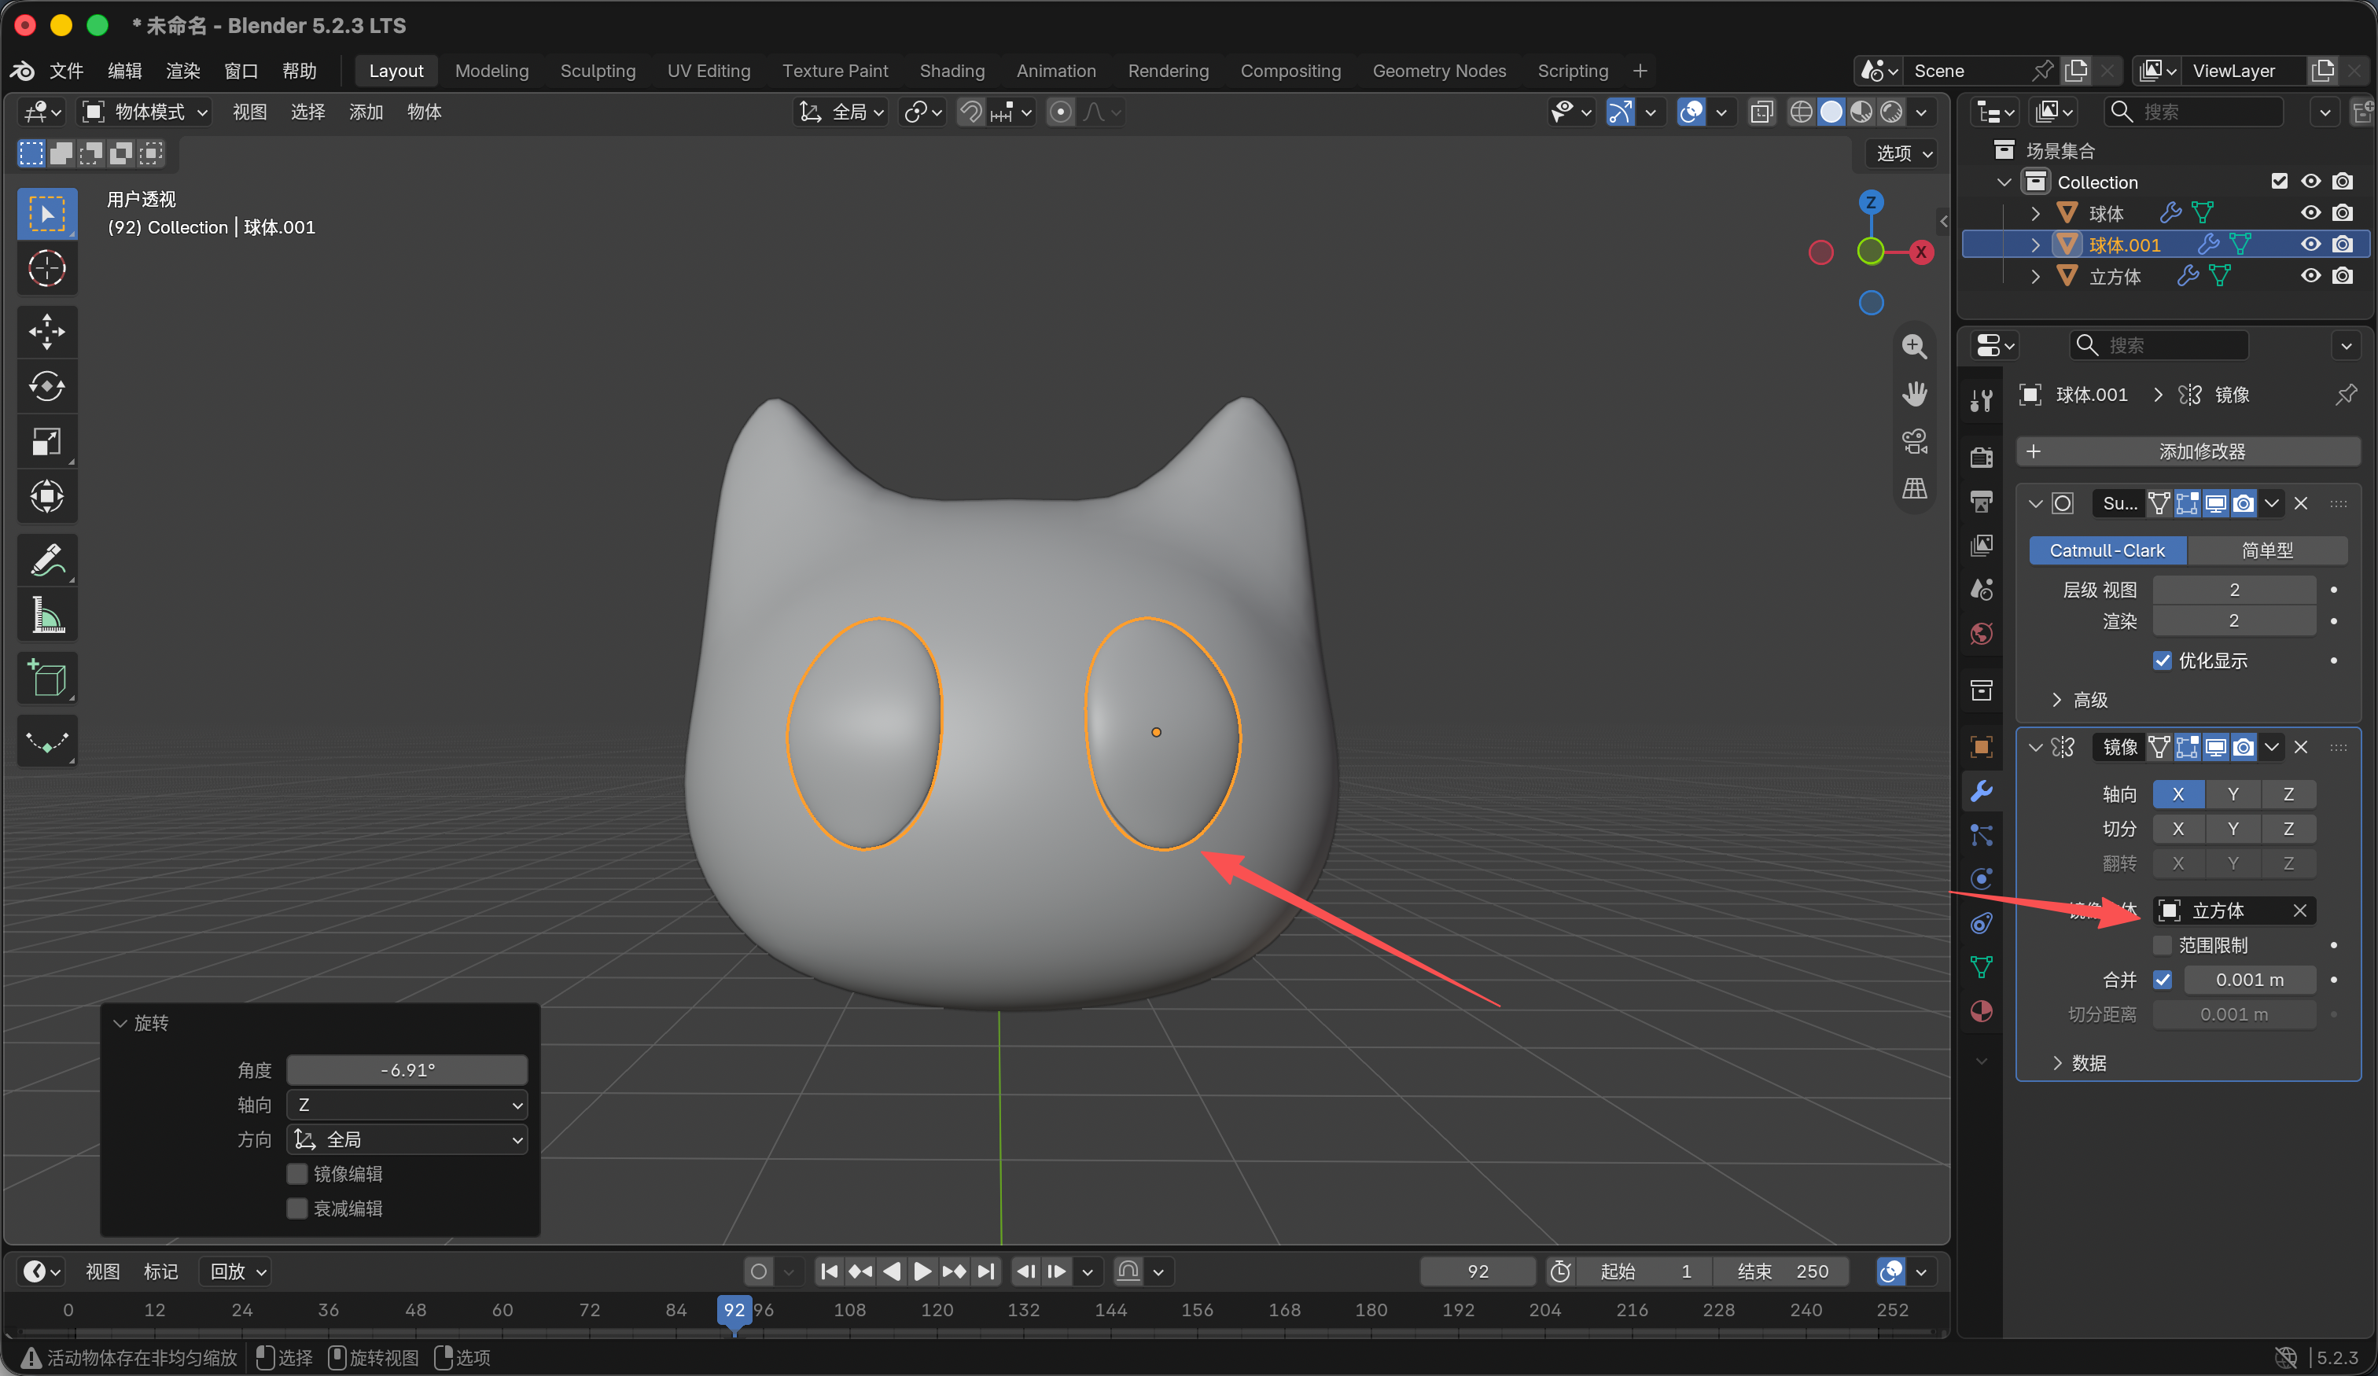Open the 物体模式 mode dropdown

[x=145, y=112]
